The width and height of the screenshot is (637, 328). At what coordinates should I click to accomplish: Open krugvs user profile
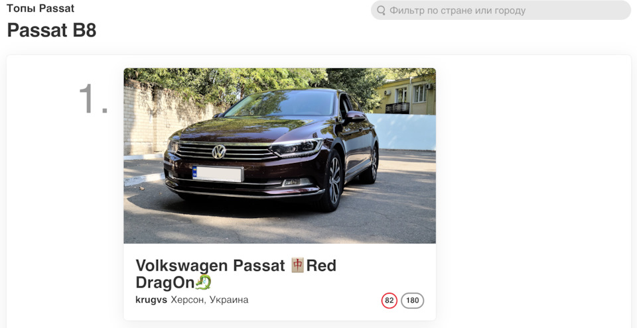151,300
